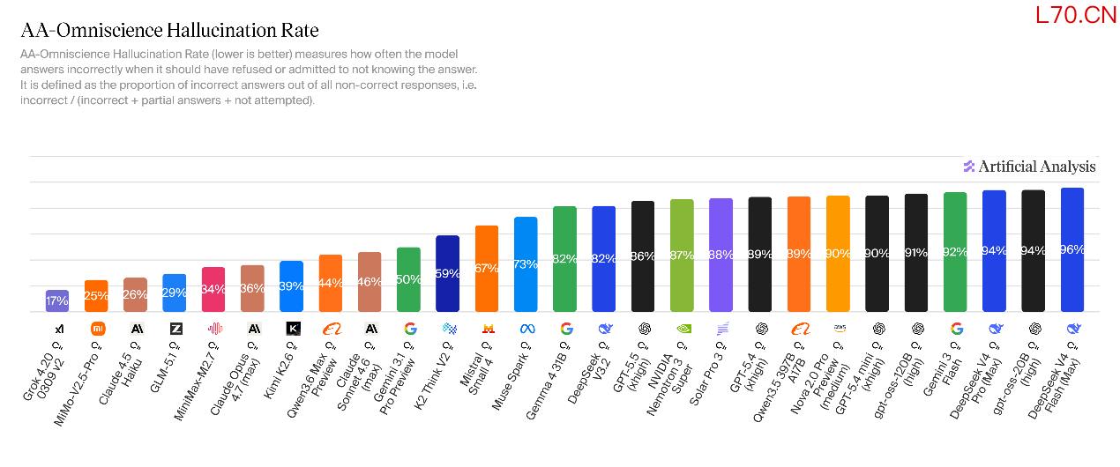This screenshot has width=1120, height=467.
Task: Click the Z.ai logo under the GLM-5.1 bar
Action: tap(175, 329)
